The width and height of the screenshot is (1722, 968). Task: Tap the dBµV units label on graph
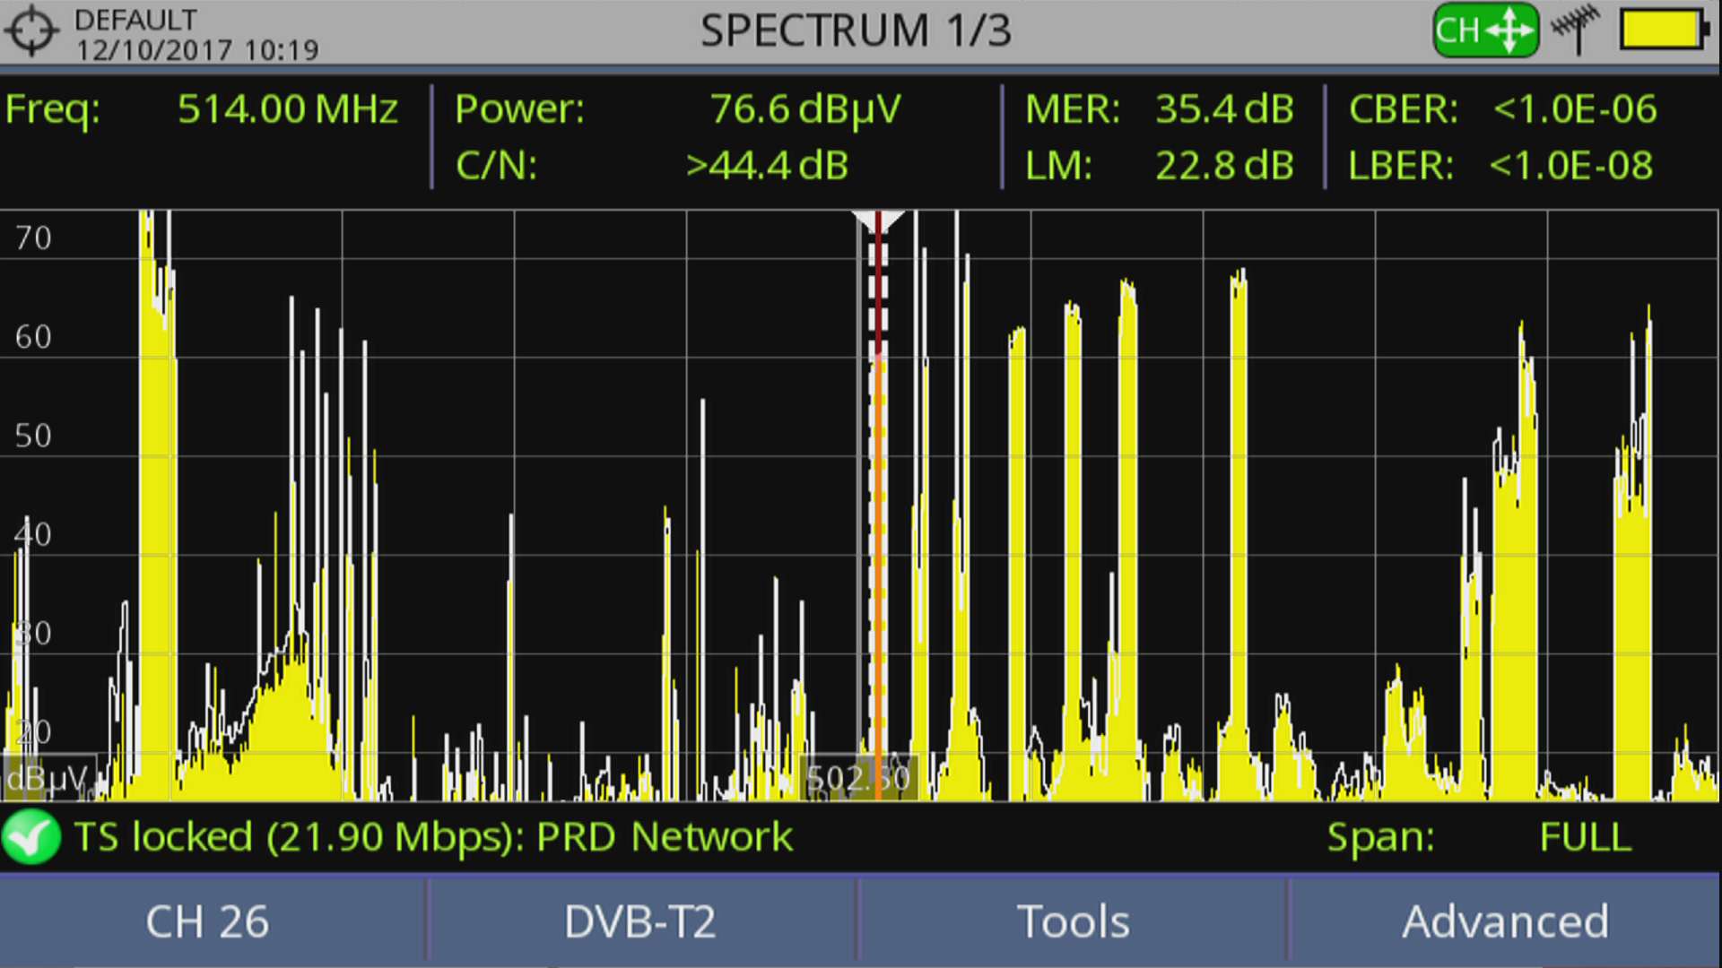pyautogui.click(x=47, y=778)
